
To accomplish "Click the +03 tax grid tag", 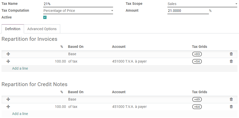I will 197,54.
